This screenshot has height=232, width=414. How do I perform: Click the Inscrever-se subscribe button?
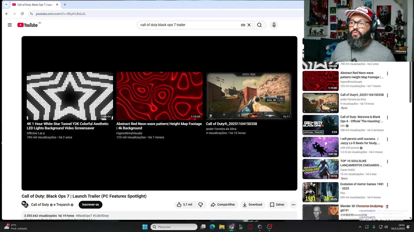tap(91, 205)
